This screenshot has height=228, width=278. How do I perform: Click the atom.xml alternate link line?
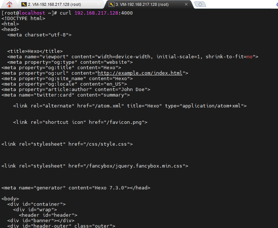pos(130,106)
